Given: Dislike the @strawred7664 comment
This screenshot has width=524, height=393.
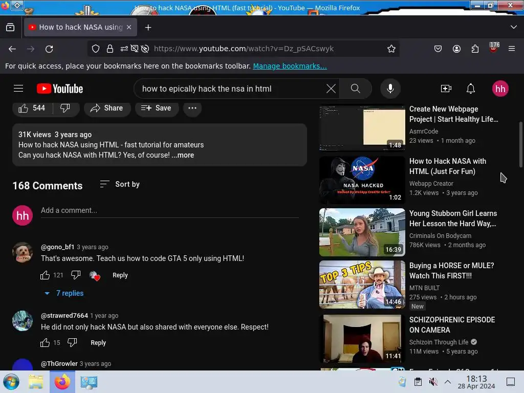Looking at the screenshot, I should pyautogui.click(x=72, y=342).
